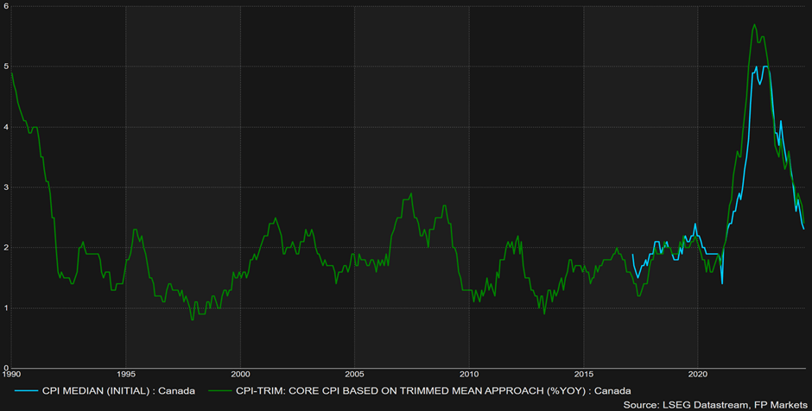Click the 1995 x-axis label
Screen dimensions: 812x411
pyautogui.click(x=125, y=374)
